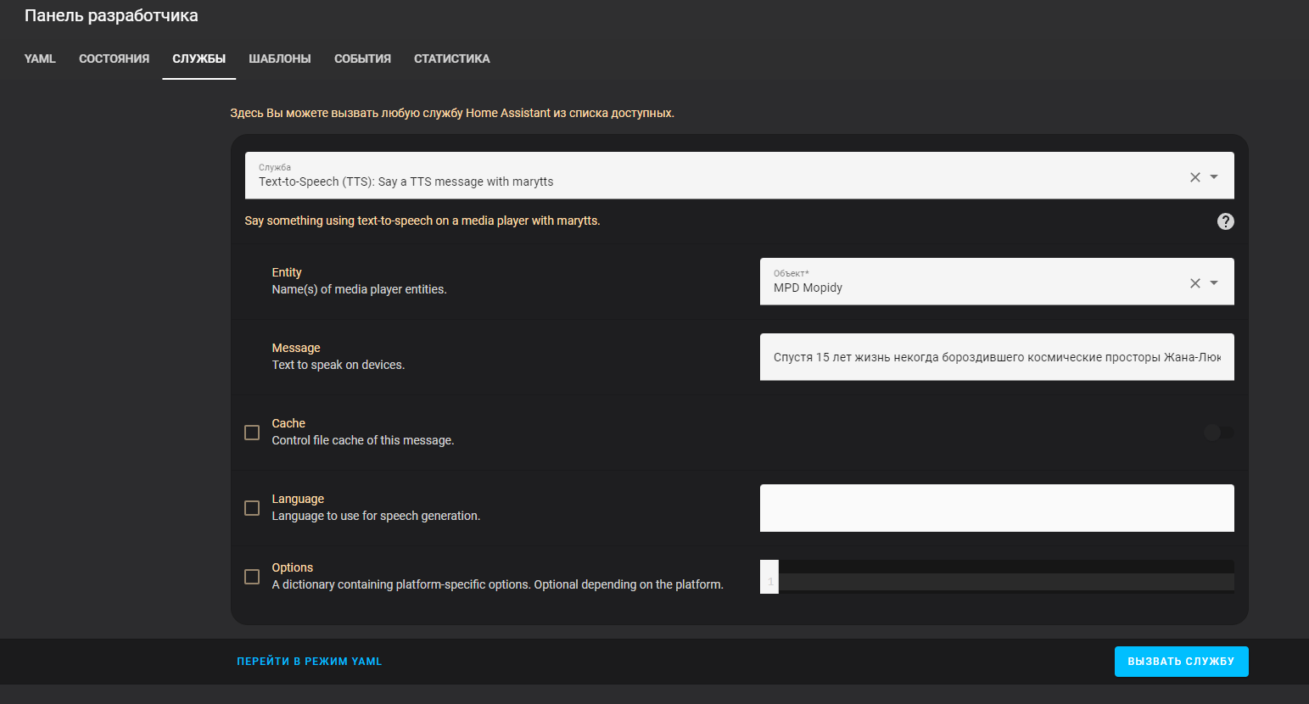Enable the Cache checkbox
Viewport: 1309px width, 704px height.
pos(252,433)
